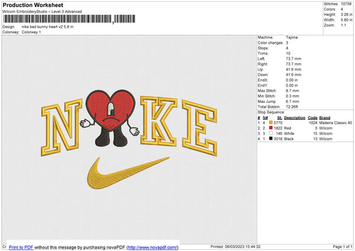355x251 pixels.
Task: Click the White description in stop sequence
Action: click(x=289, y=133)
